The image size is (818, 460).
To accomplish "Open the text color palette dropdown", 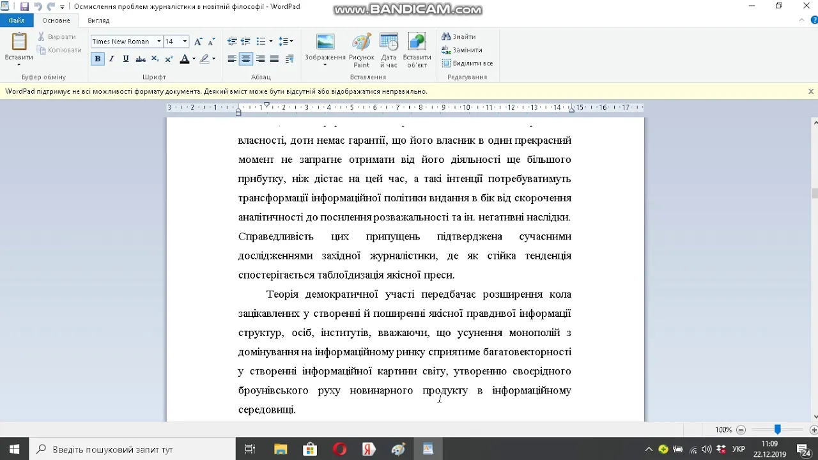I will 194,59.
